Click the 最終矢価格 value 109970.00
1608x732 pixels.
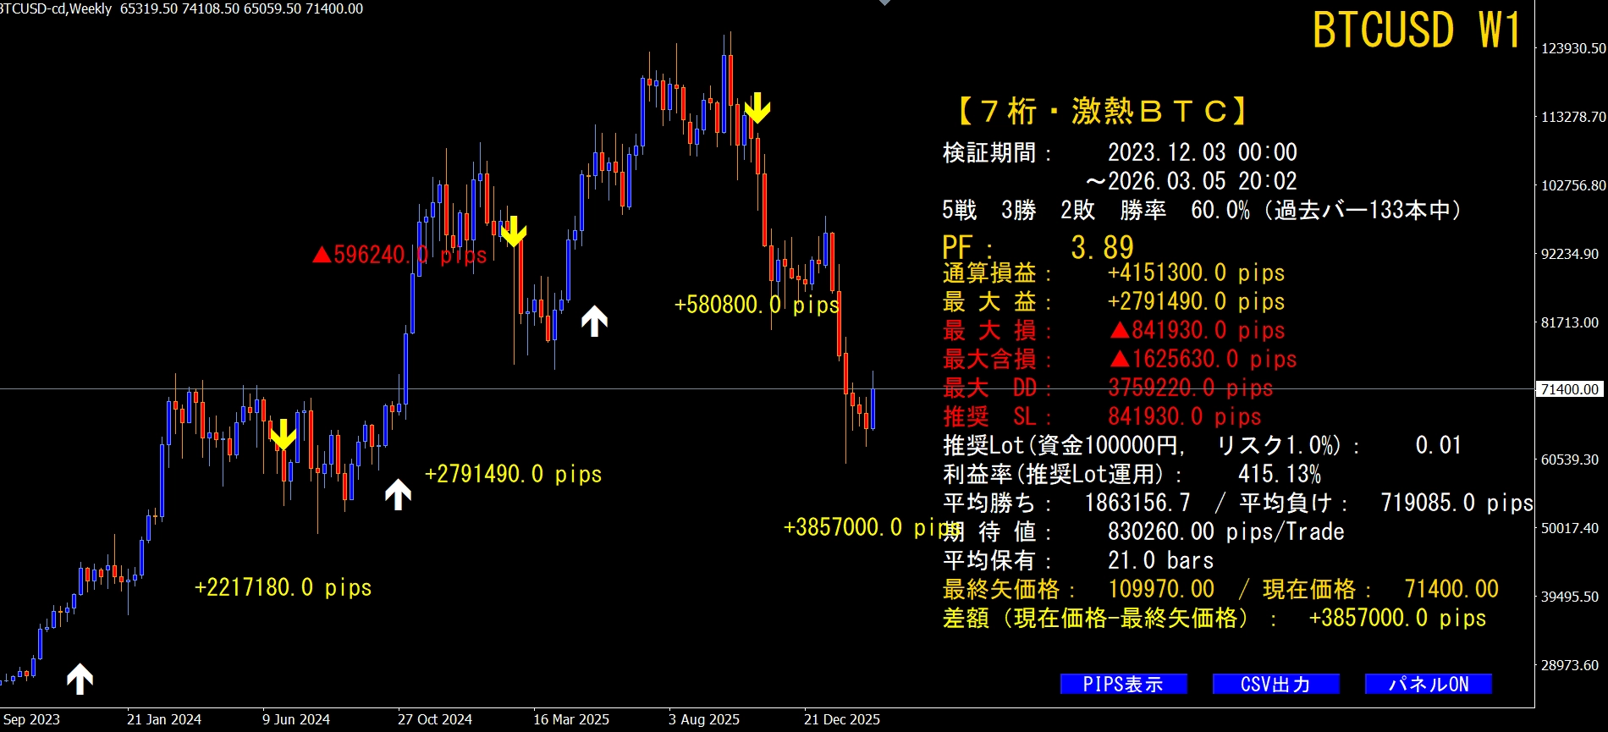[1161, 589]
